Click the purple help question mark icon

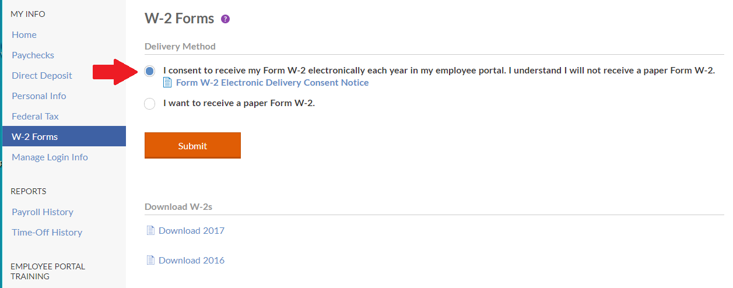226,19
